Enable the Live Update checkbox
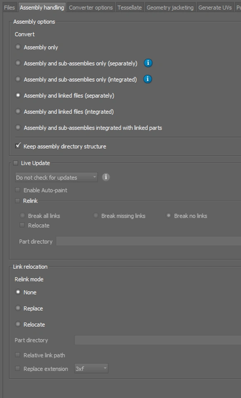The image size is (241, 398). point(16,163)
